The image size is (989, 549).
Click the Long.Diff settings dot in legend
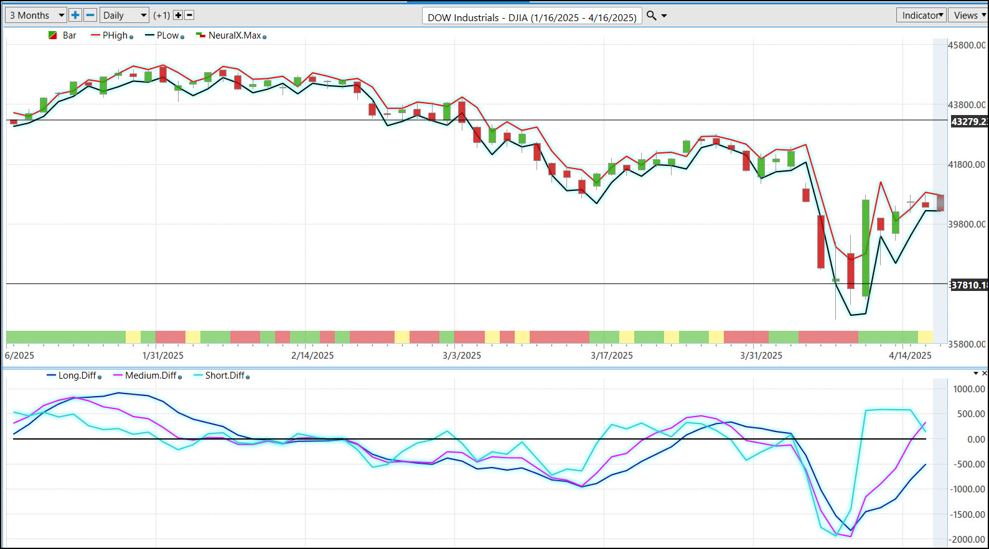(x=100, y=377)
